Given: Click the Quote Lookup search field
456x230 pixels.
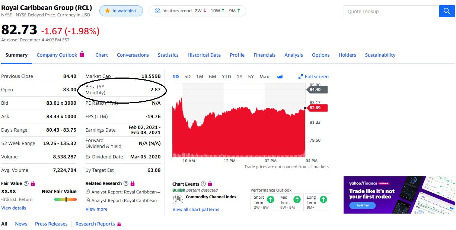Looking at the screenshot, I should 391,11.
